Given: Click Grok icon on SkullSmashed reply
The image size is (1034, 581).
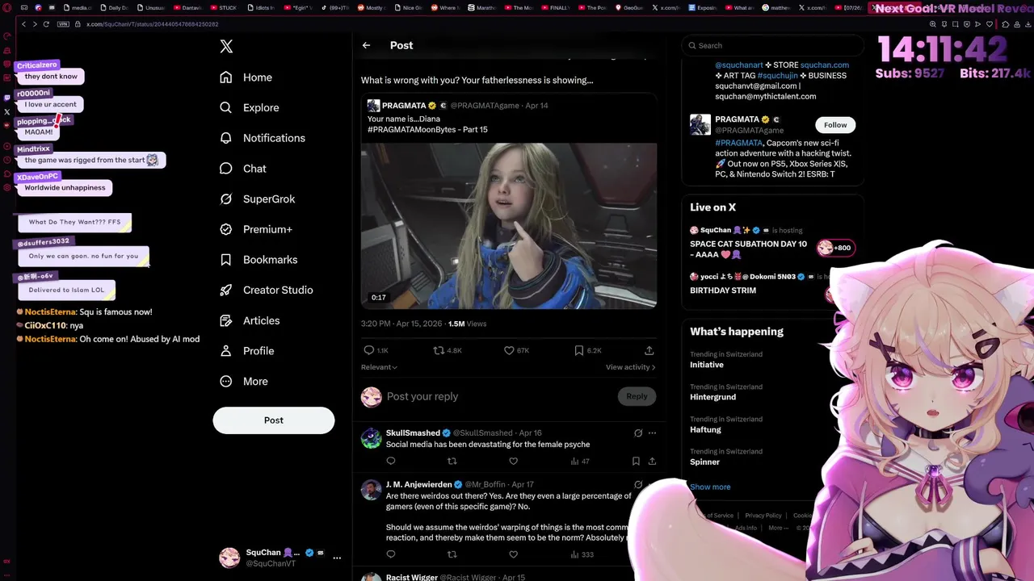Looking at the screenshot, I should [x=638, y=433].
